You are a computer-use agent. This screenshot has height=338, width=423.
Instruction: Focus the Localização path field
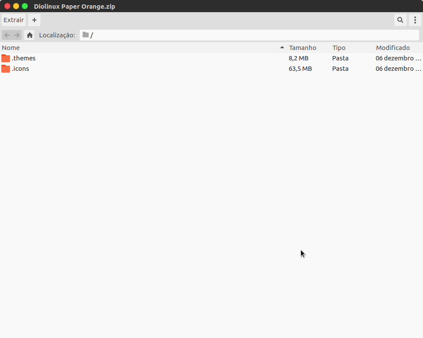(249, 35)
